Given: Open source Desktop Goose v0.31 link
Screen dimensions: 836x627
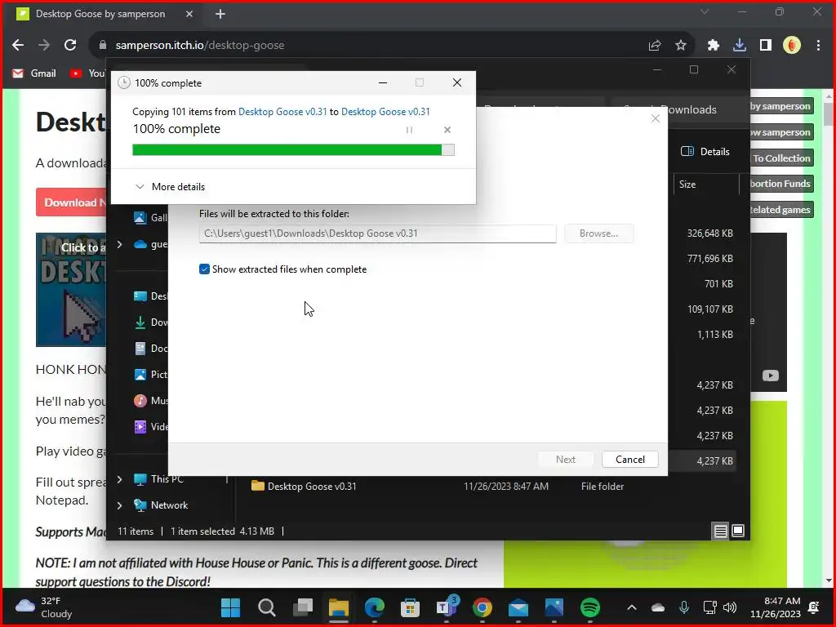Looking at the screenshot, I should tap(282, 111).
